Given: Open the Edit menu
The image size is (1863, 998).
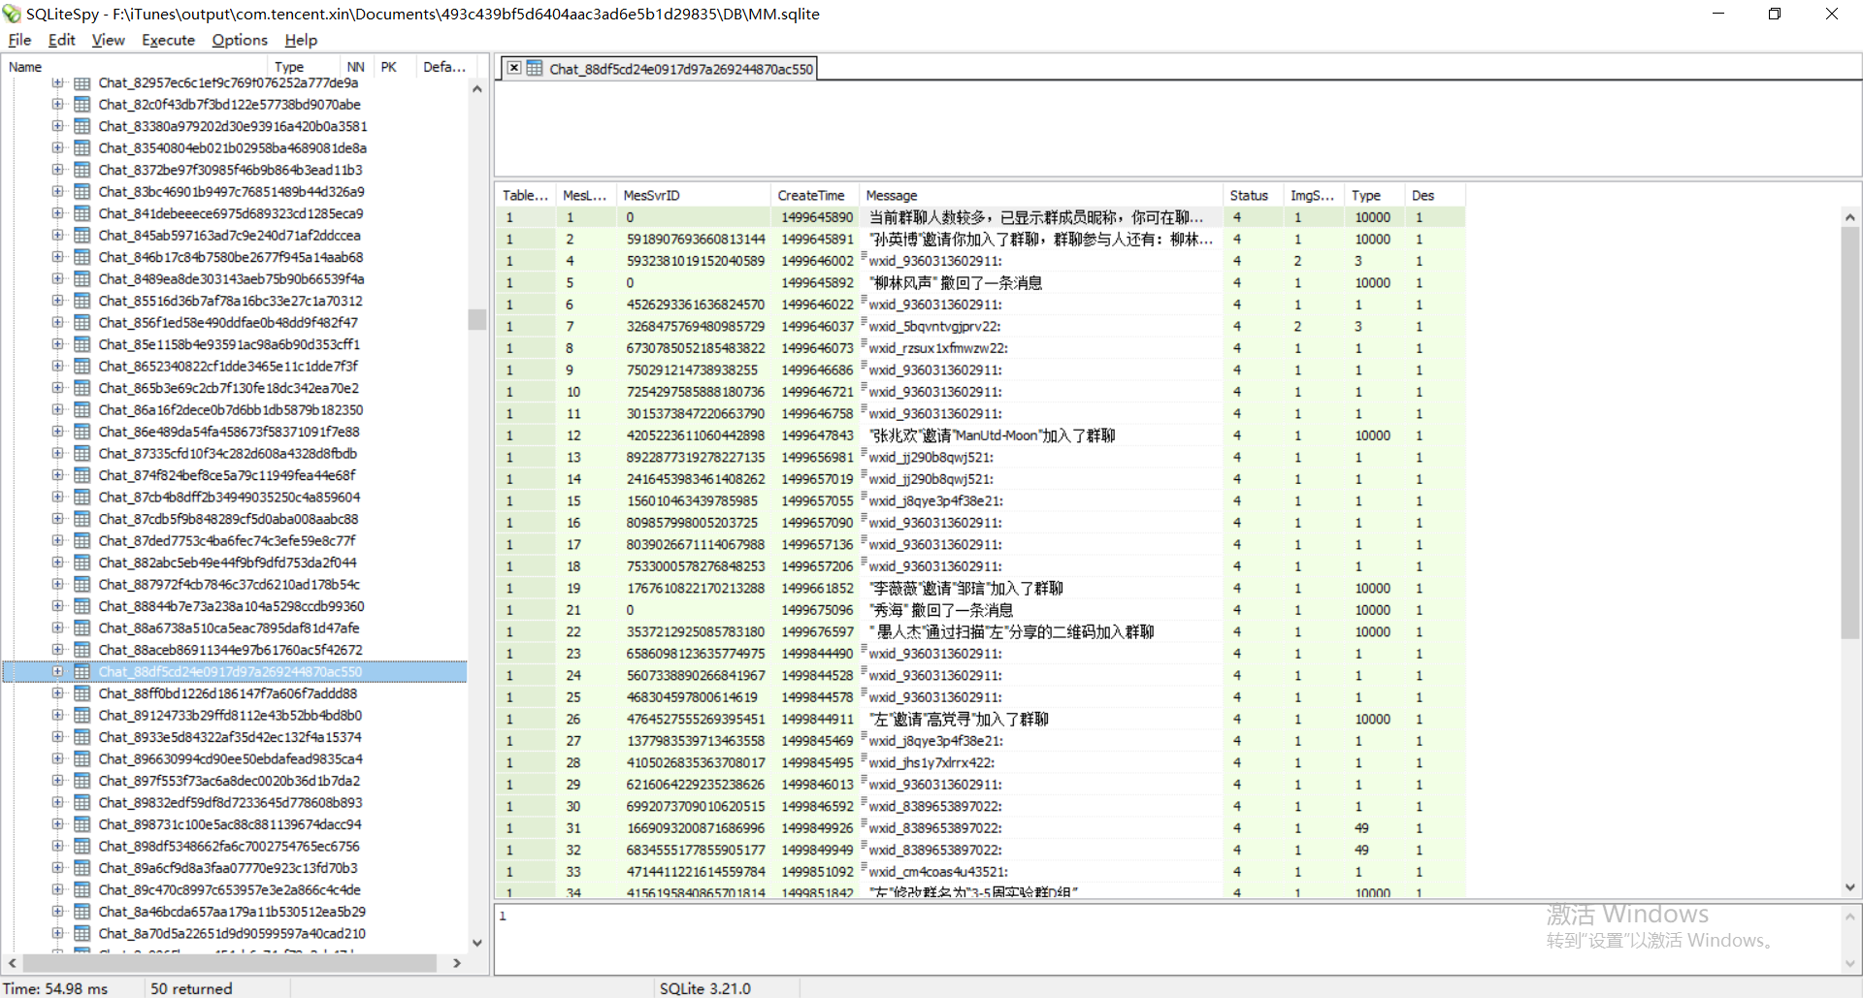Looking at the screenshot, I should tap(61, 40).
